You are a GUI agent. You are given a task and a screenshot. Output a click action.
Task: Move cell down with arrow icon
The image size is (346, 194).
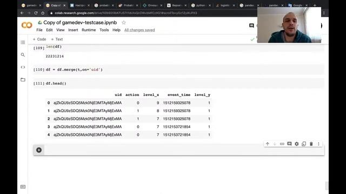point(275,144)
